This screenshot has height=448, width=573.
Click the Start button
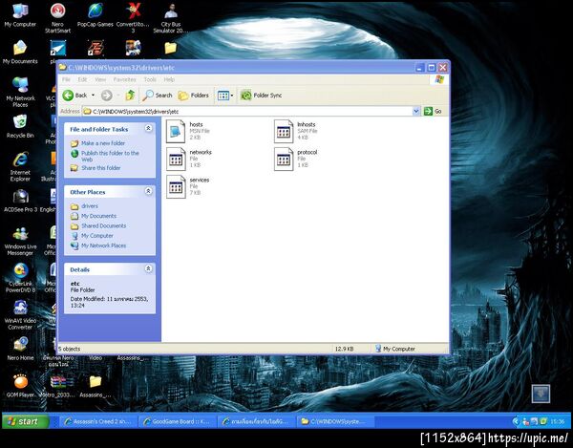[25, 421]
